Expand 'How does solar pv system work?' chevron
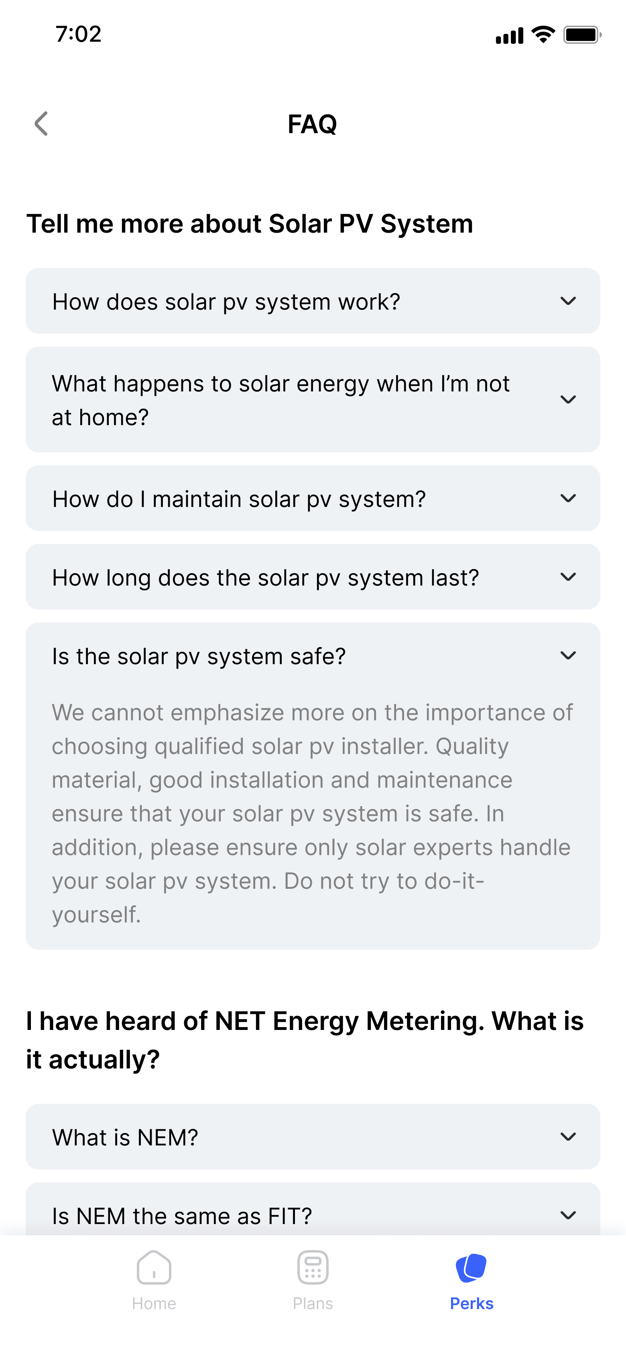626x1354 pixels. coord(568,301)
